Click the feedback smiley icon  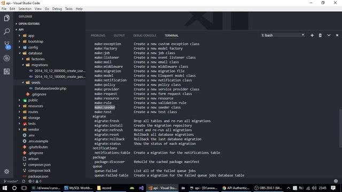point(336,181)
